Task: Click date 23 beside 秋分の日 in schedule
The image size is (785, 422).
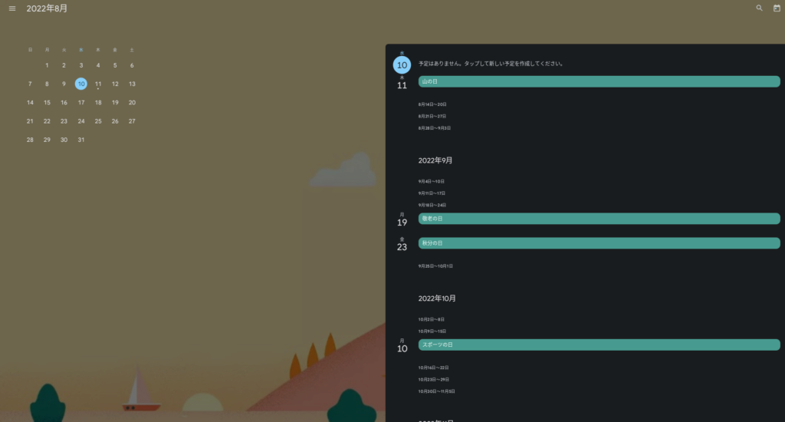Action: [x=402, y=247]
